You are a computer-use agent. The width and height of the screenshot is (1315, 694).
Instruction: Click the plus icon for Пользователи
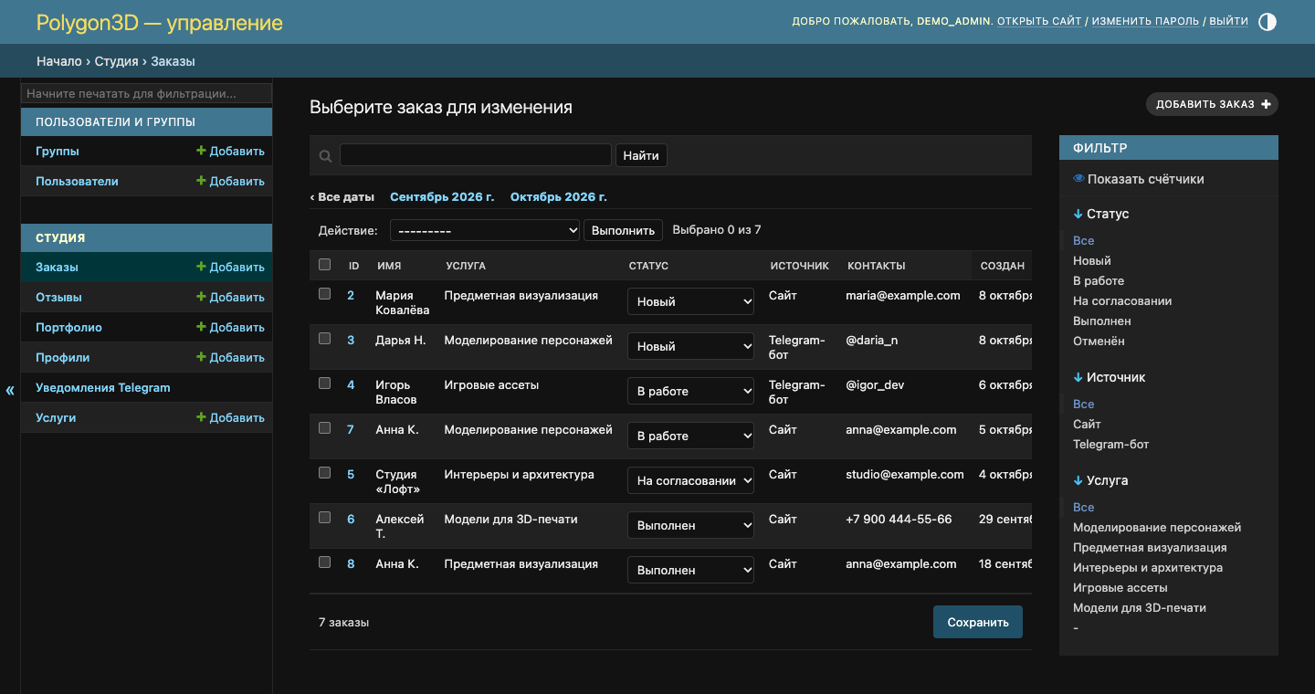point(201,182)
